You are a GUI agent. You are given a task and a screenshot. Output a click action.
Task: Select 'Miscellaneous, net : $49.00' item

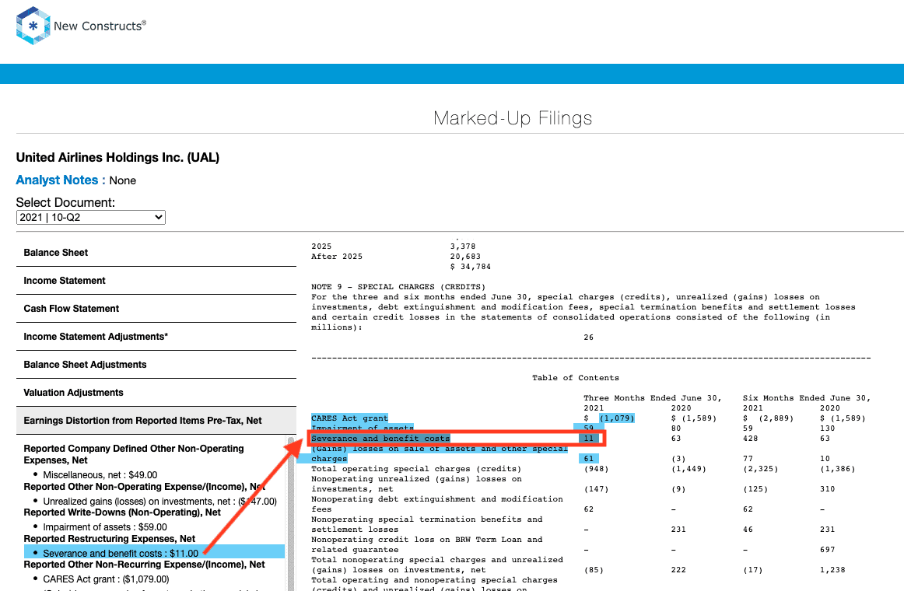coord(100,475)
